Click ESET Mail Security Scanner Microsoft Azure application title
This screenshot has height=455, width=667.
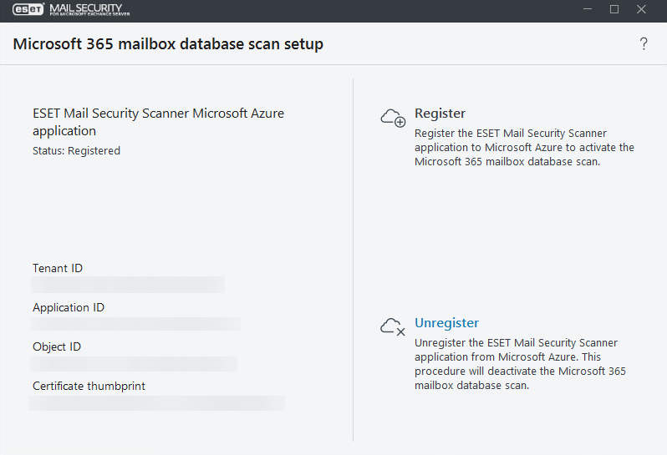pyautogui.click(x=158, y=122)
